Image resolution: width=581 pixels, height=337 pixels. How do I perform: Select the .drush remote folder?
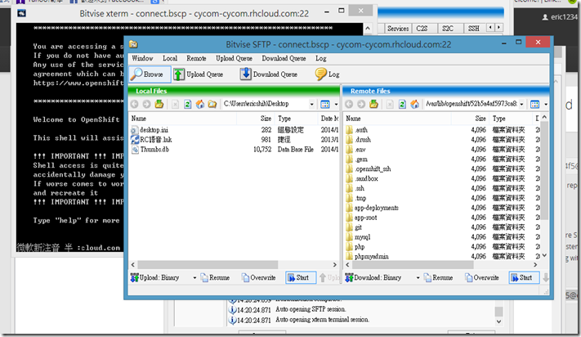[362, 140]
